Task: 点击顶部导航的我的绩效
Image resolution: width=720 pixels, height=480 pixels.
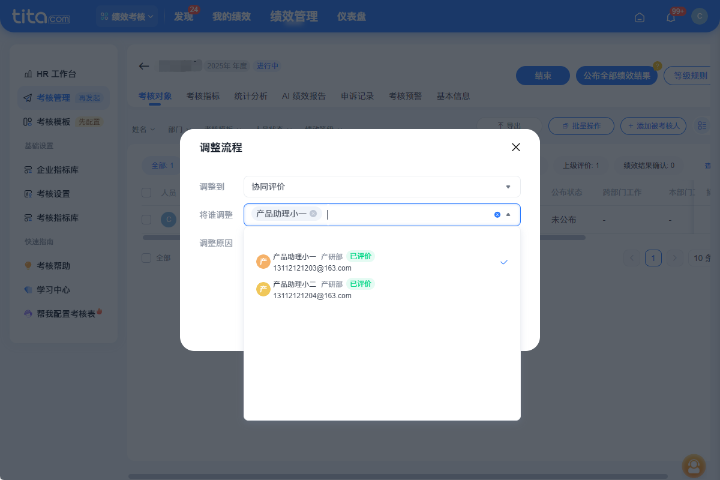Action: pyautogui.click(x=232, y=17)
